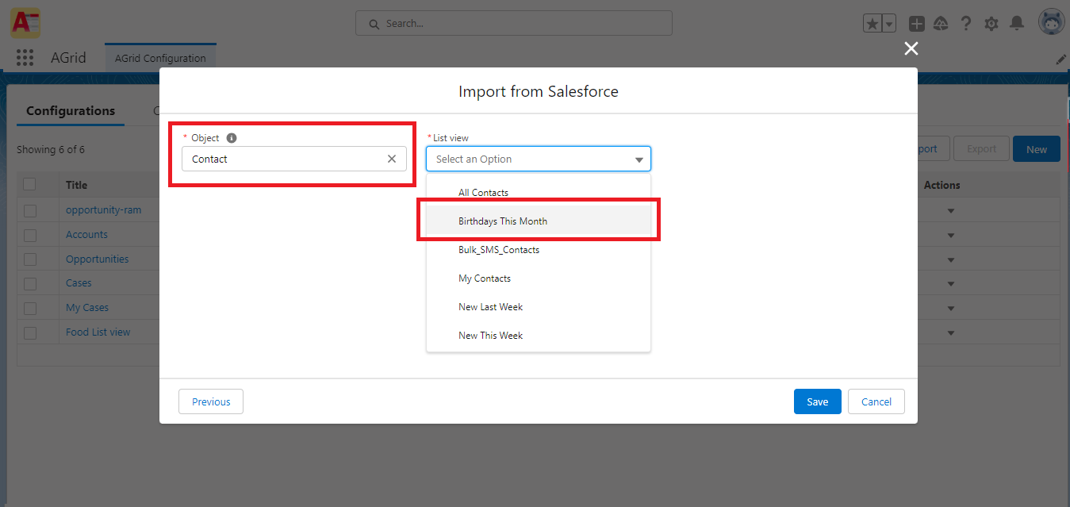Expand Actions dropdown for My Cases row
The image size is (1070, 507).
click(x=951, y=309)
